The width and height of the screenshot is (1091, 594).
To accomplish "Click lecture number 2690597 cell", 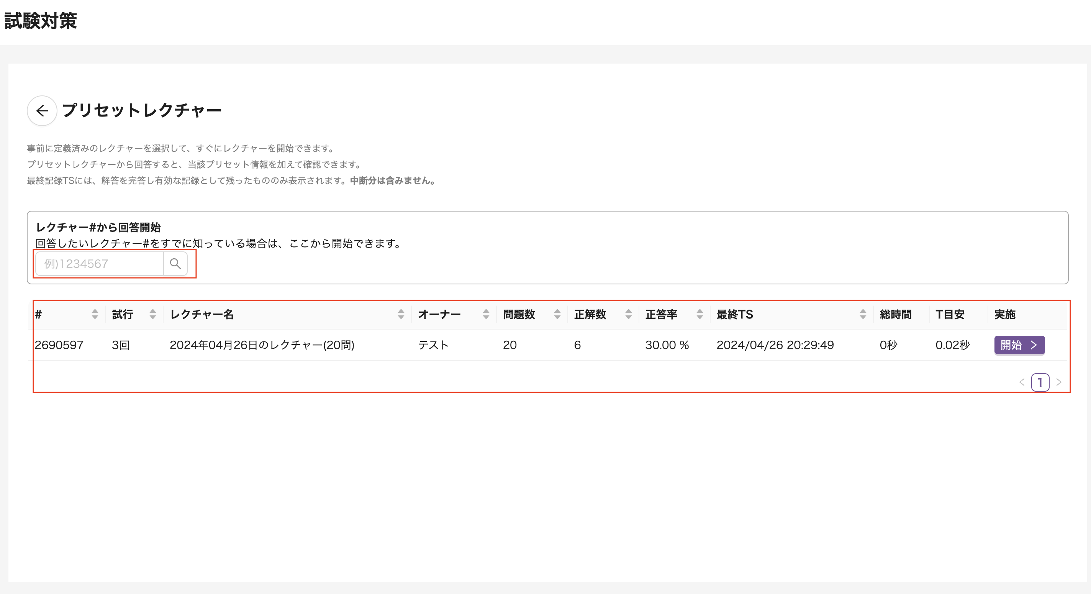I will click(x=59, y=345).
